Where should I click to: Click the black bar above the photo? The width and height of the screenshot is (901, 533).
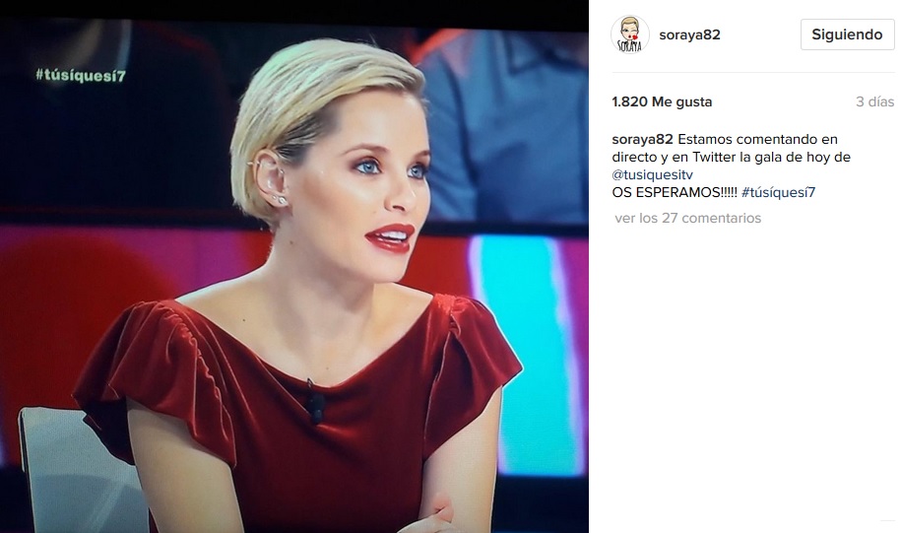click(294, 9)
